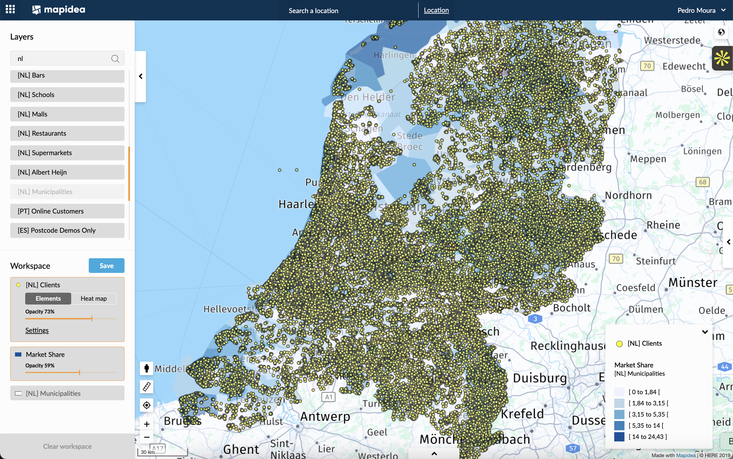Zoom out the map with minus
This screenshot has height=459, width=733.
[x=147, y=437]
